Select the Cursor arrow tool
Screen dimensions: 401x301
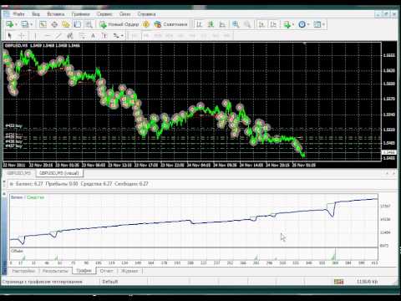(x=10, y=36)
